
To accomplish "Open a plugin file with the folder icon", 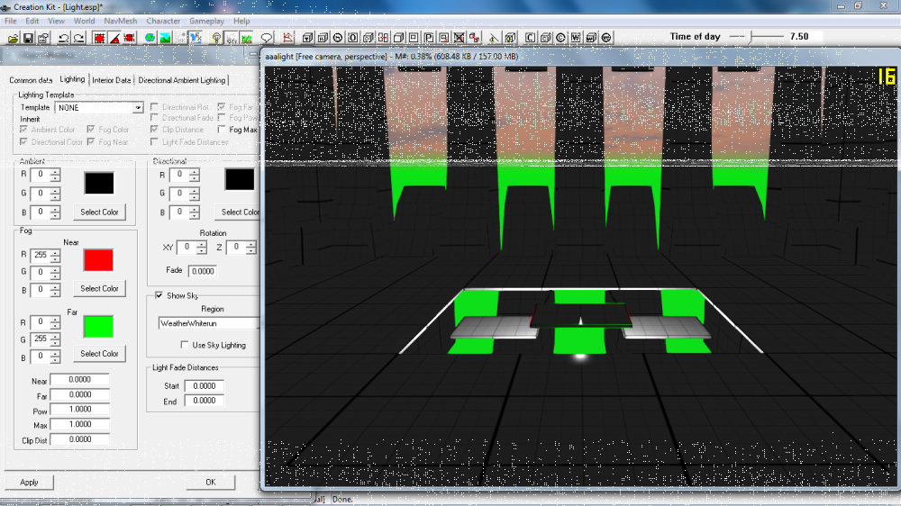I will click(x=13, y=38).
